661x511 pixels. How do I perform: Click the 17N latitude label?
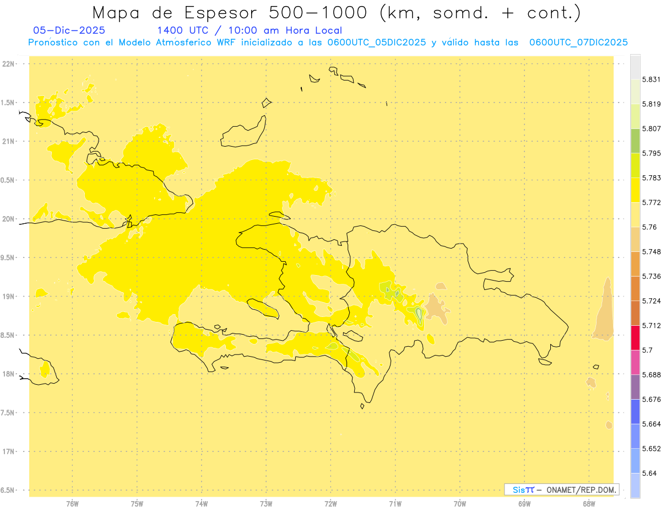click(x=8, y=451)
